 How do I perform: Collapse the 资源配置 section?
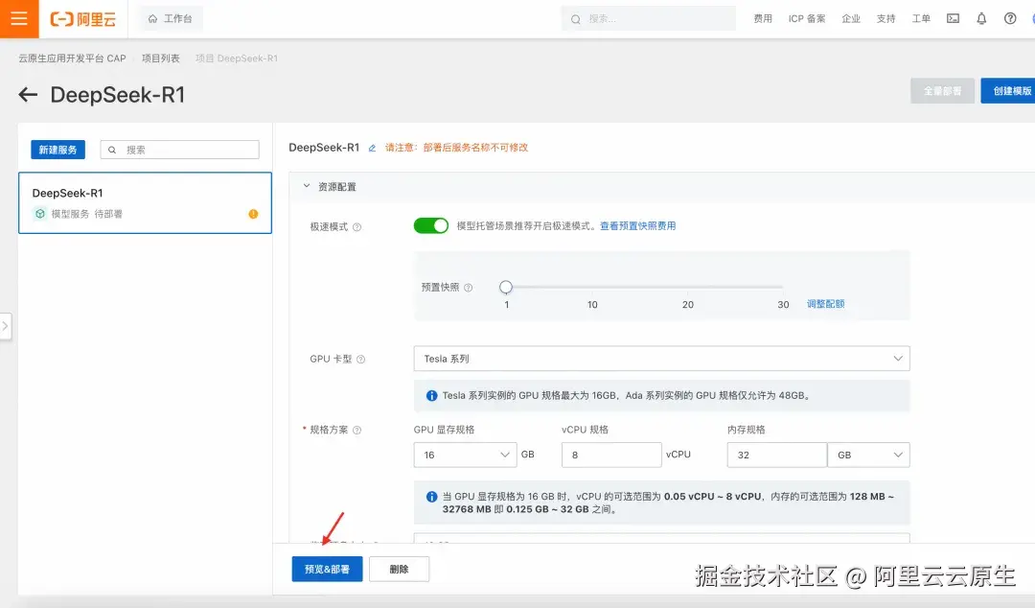pos(307,186)
